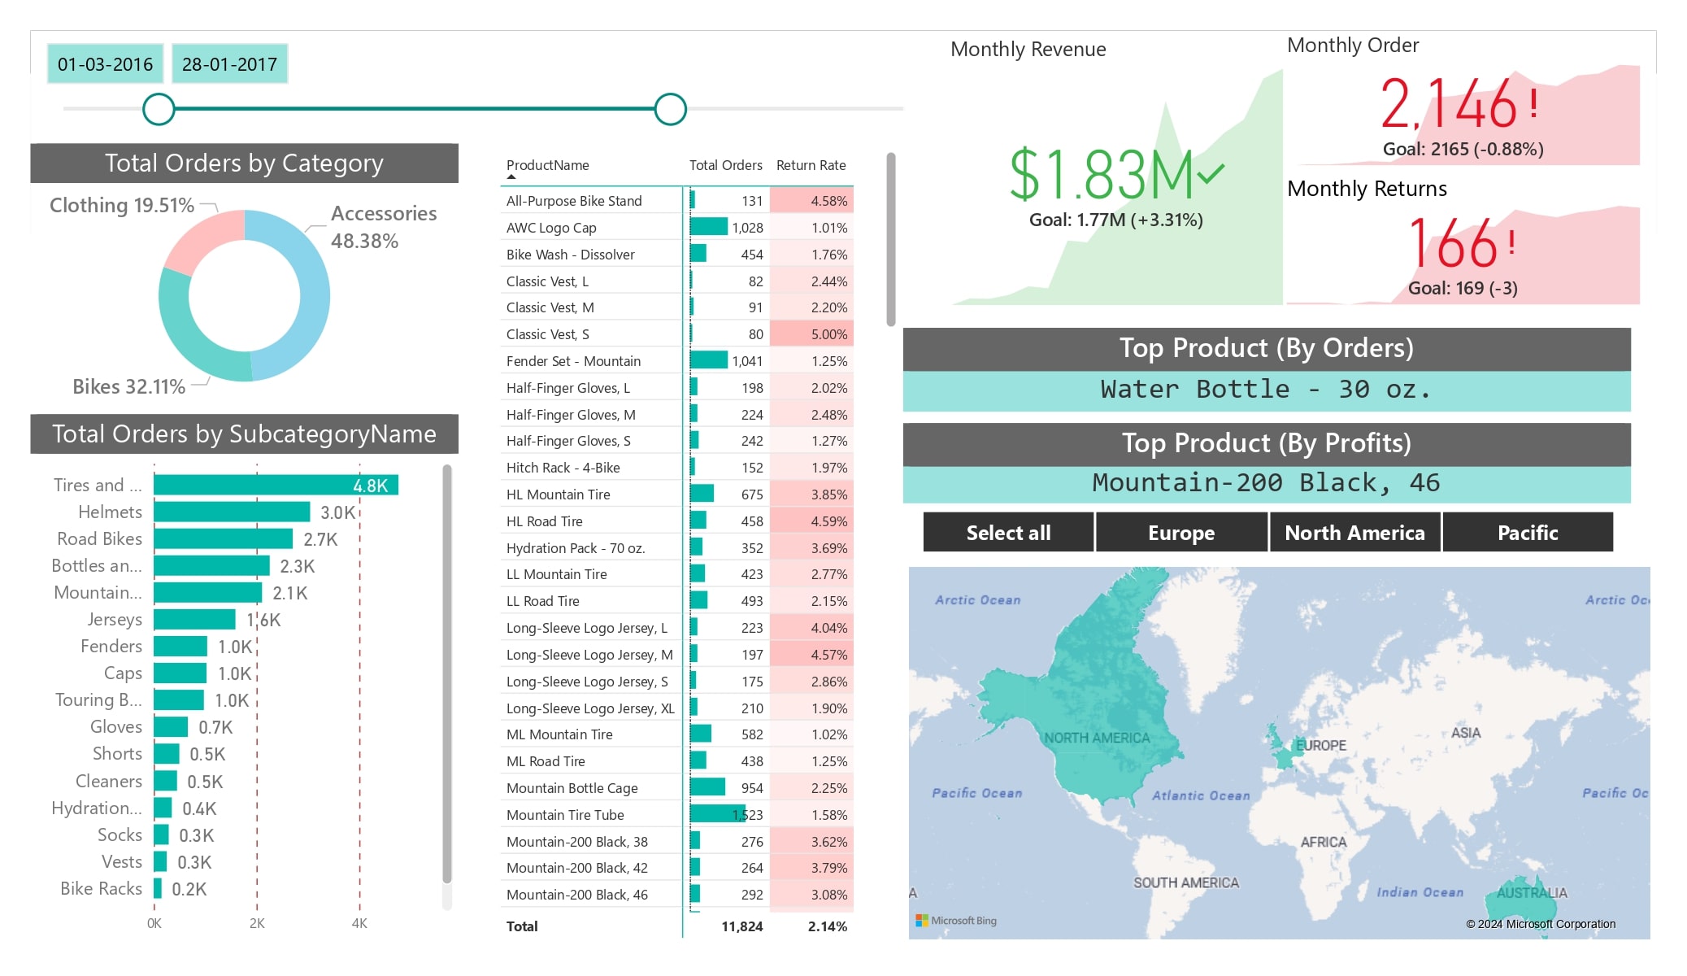
Task: Select the All-Purpose Bike Stand row
Action: click(x=676, y=201)
